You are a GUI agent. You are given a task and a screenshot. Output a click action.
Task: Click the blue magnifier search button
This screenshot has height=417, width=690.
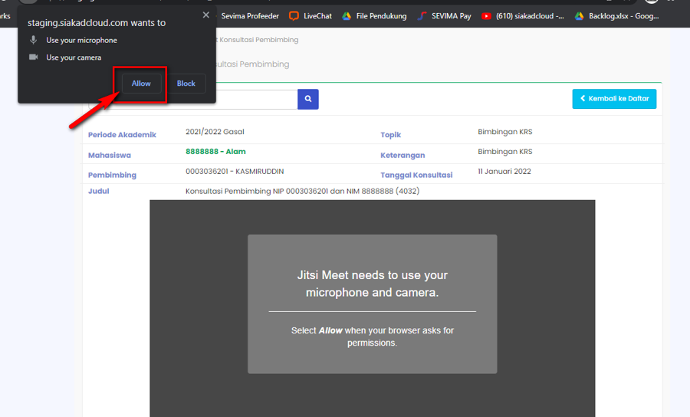coord(308,99)
